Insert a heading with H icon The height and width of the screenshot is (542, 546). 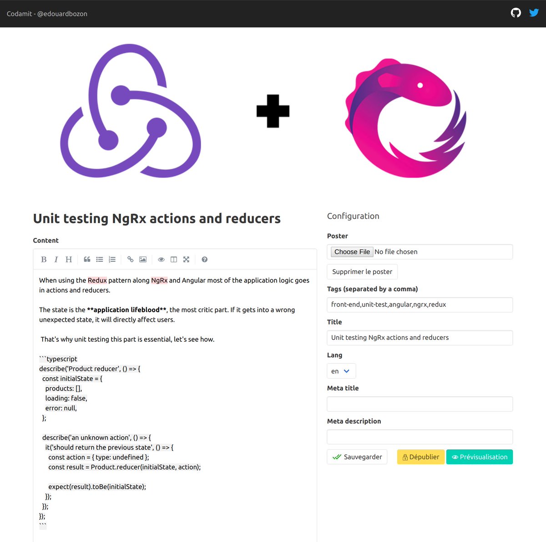(x=69, y=259)
